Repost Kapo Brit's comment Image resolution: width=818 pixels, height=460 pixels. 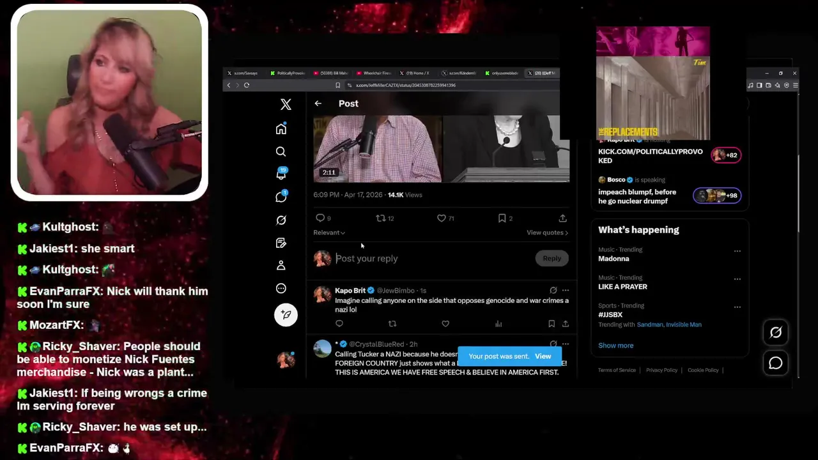coord(392,324)
